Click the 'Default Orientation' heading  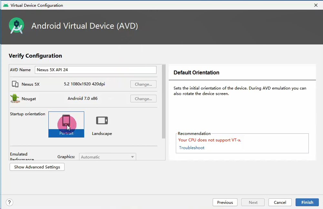point(196,72)
